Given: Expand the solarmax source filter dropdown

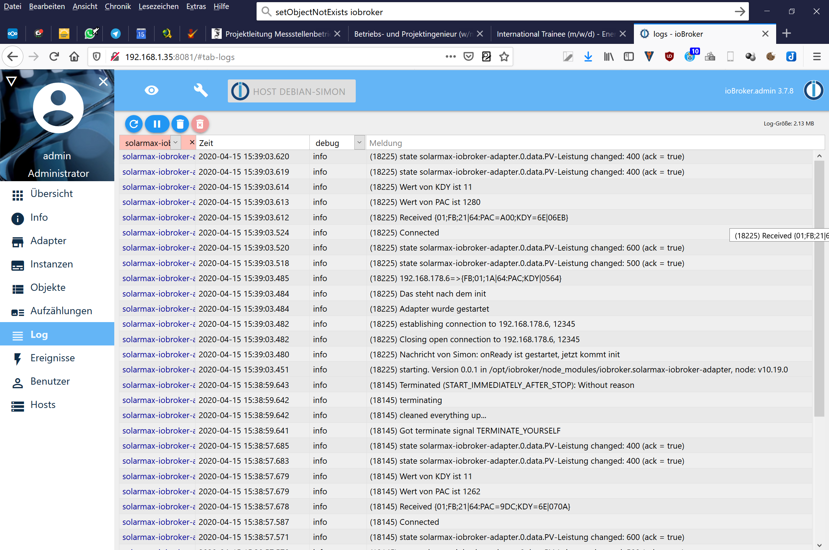Looking at the screenshot, I should tap(175, 143).
